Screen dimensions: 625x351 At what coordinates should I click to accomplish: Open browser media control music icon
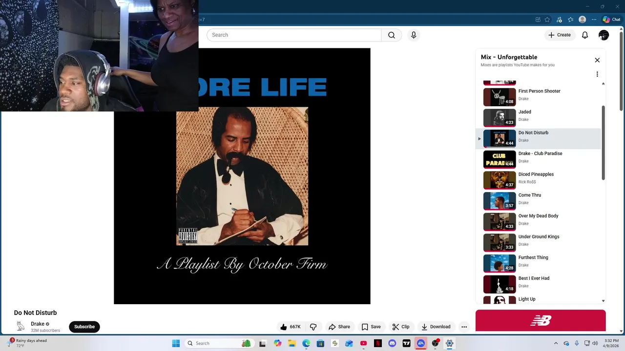559,19
